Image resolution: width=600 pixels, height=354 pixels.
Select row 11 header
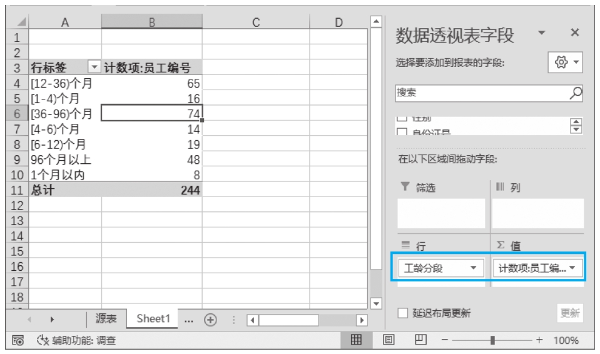(17, 190)
